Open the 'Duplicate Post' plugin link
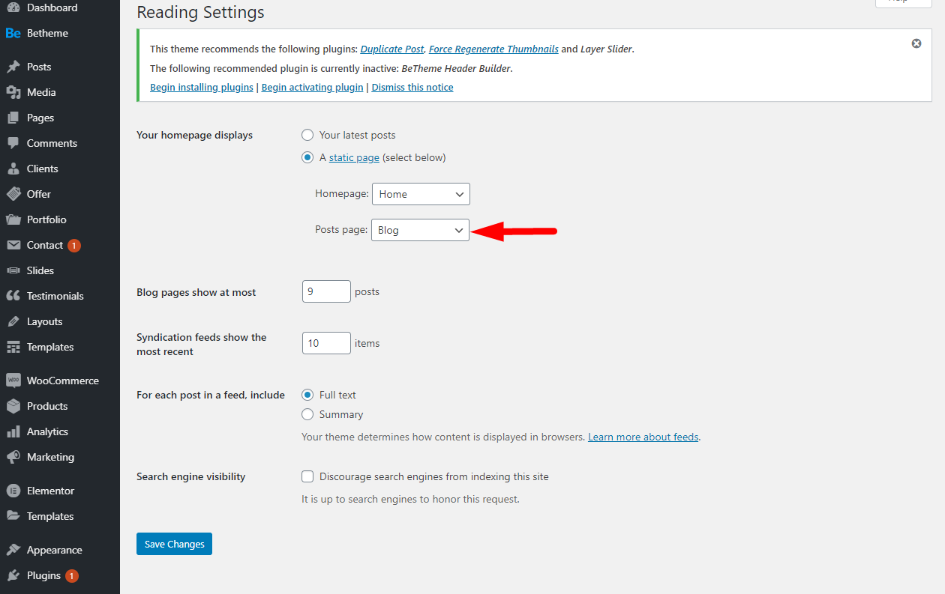This screenshot has height=594, width=945. tap(392, 49)
